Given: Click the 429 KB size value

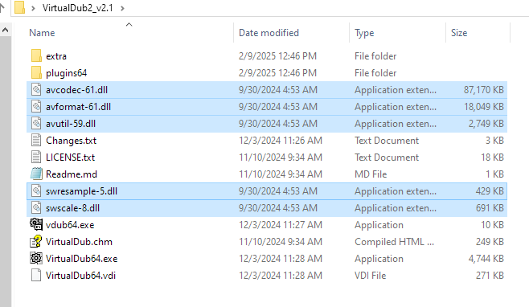Looking at the screenshot, I should [490, 191].
